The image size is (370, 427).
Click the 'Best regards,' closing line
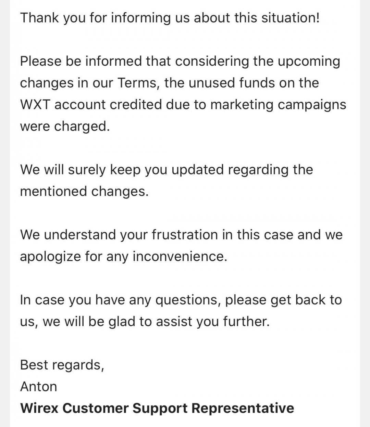click(x=62, y=365)
